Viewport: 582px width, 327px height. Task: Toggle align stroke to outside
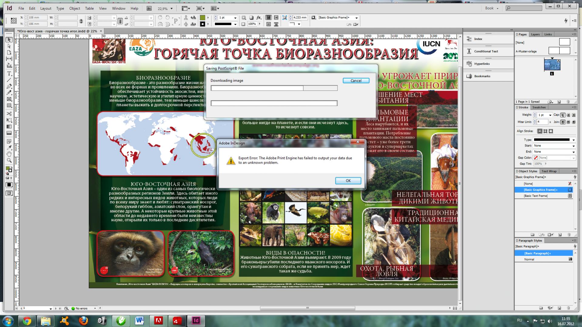tap(551, 131)
